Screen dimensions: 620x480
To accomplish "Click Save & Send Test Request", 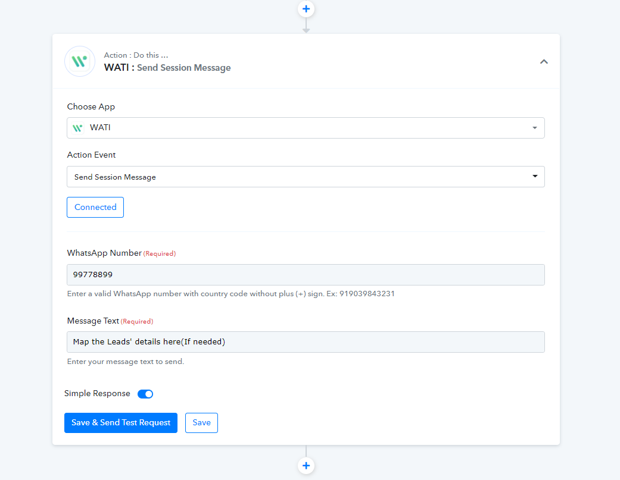I will pos(121,423).
